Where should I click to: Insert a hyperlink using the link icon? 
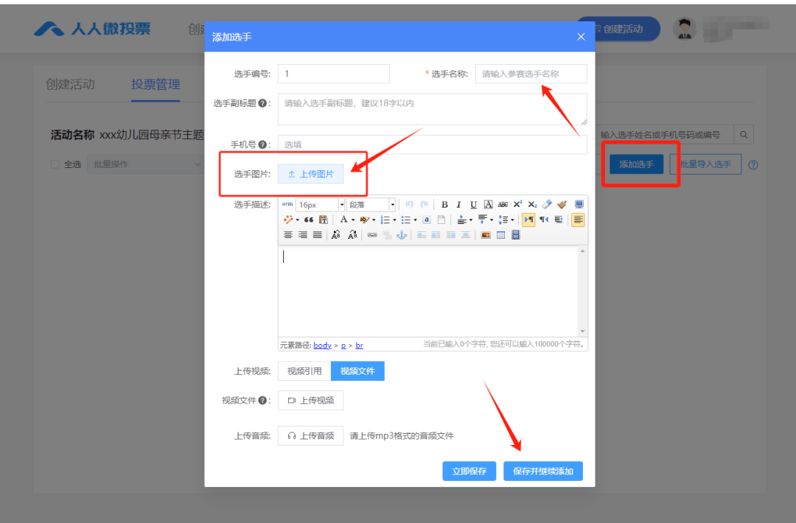[371, 234]
